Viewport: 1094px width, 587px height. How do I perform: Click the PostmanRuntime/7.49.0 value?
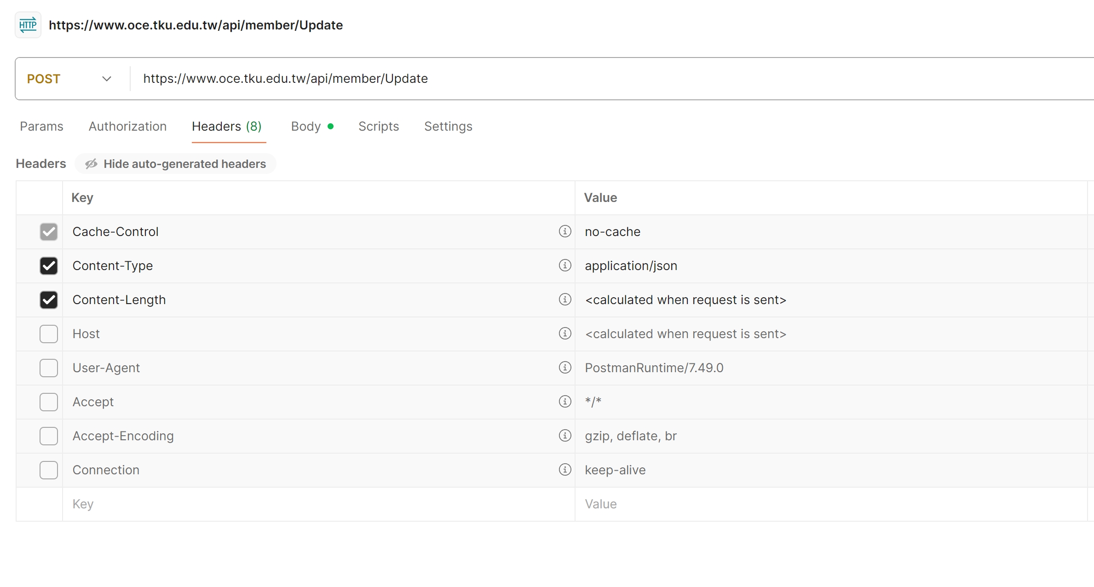[x=654, y=368]
